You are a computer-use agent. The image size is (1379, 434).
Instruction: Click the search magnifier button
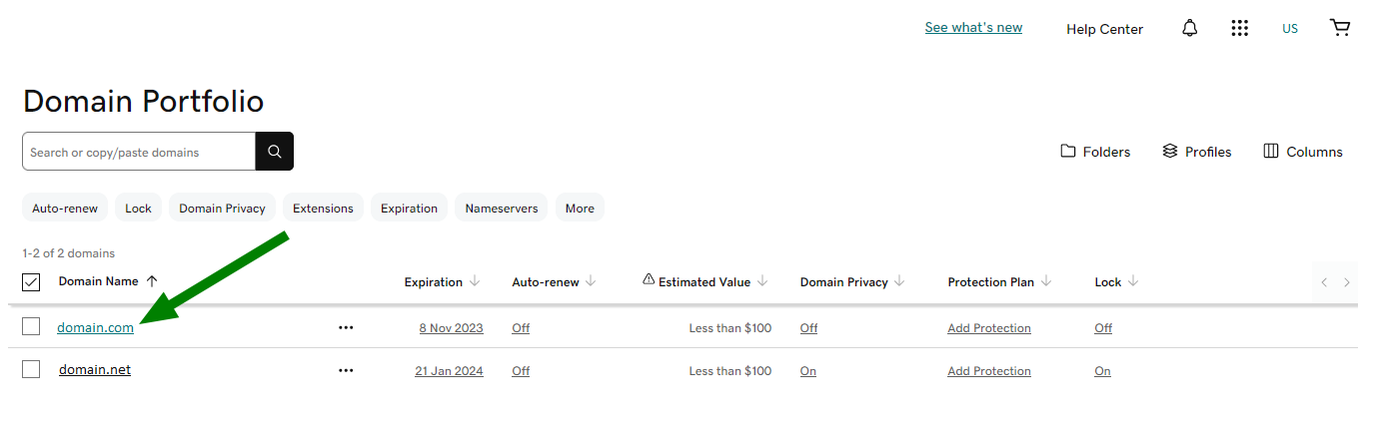point(274,152)
